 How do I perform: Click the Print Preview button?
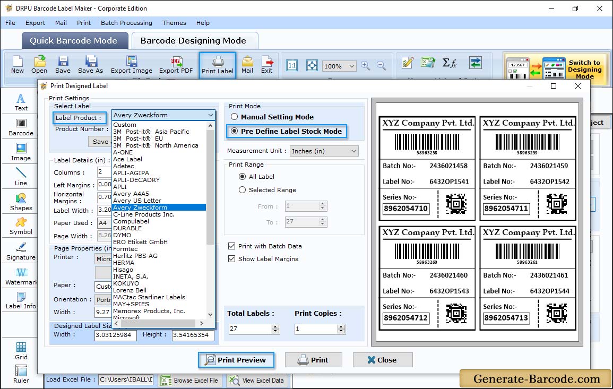tap(236, 360)
